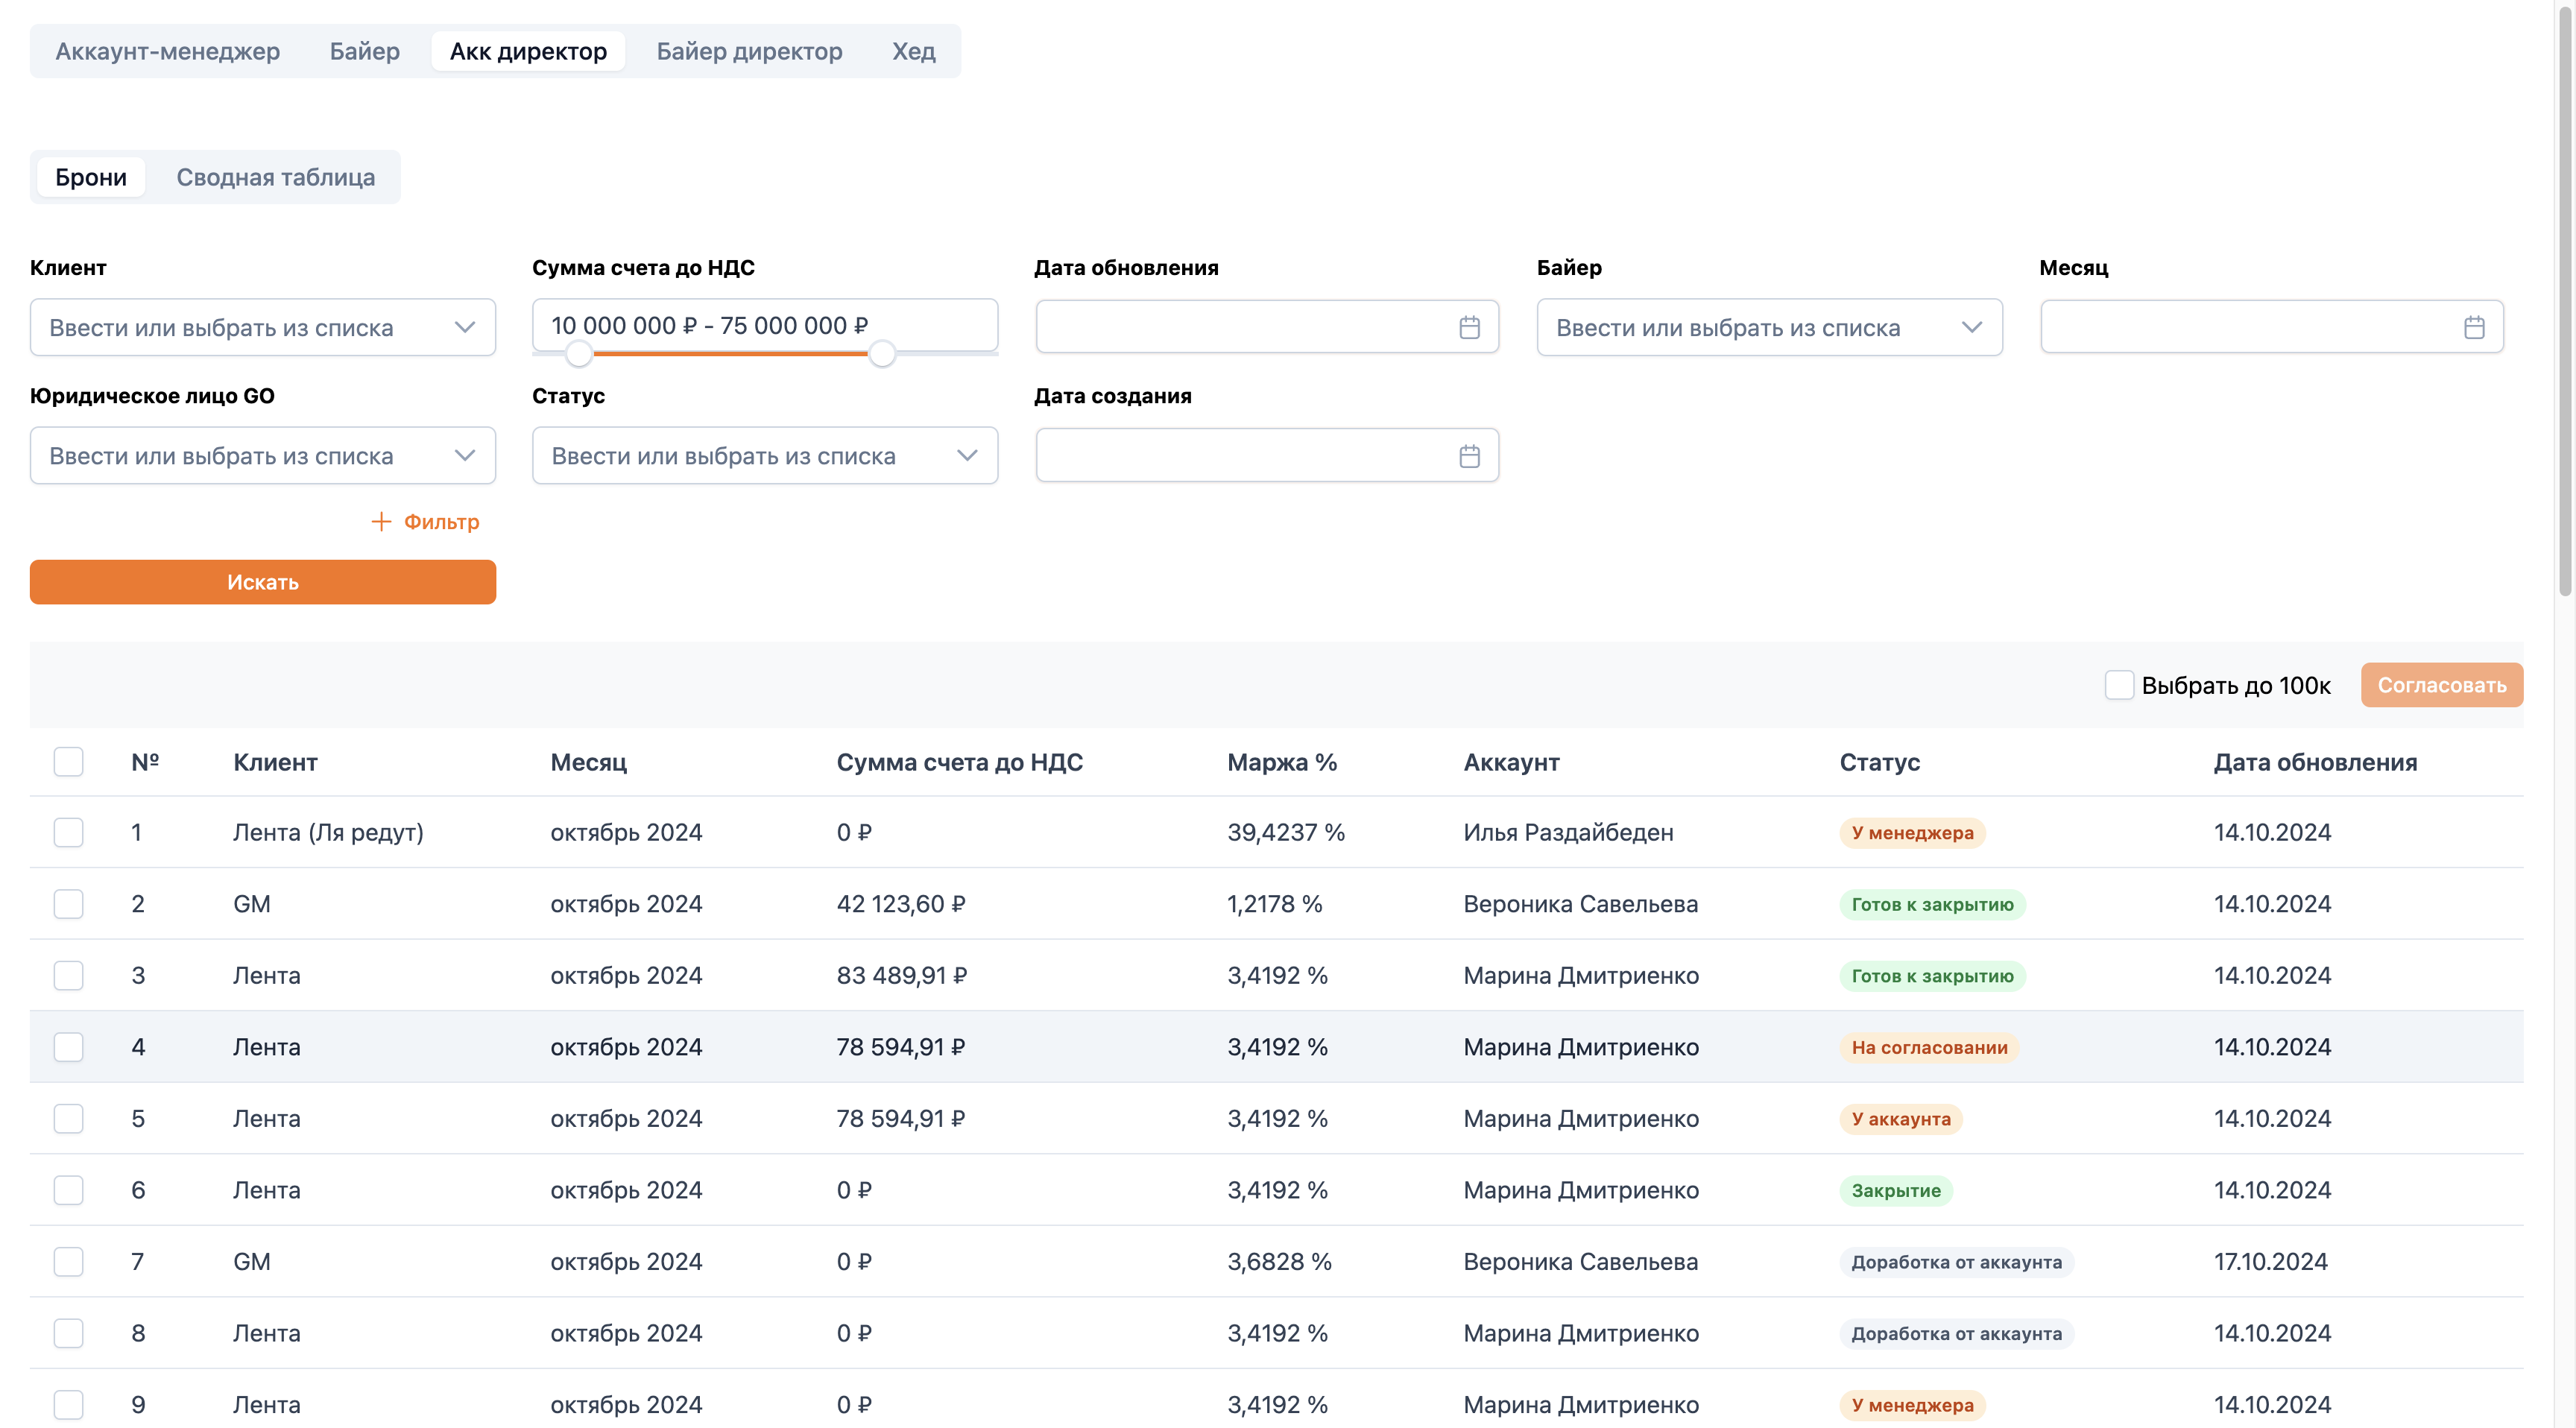Viewport: 2576px width, 1428px height.
Task: Switch to Байер role tab
Action: pyautogui.click(x=365, y=51)
